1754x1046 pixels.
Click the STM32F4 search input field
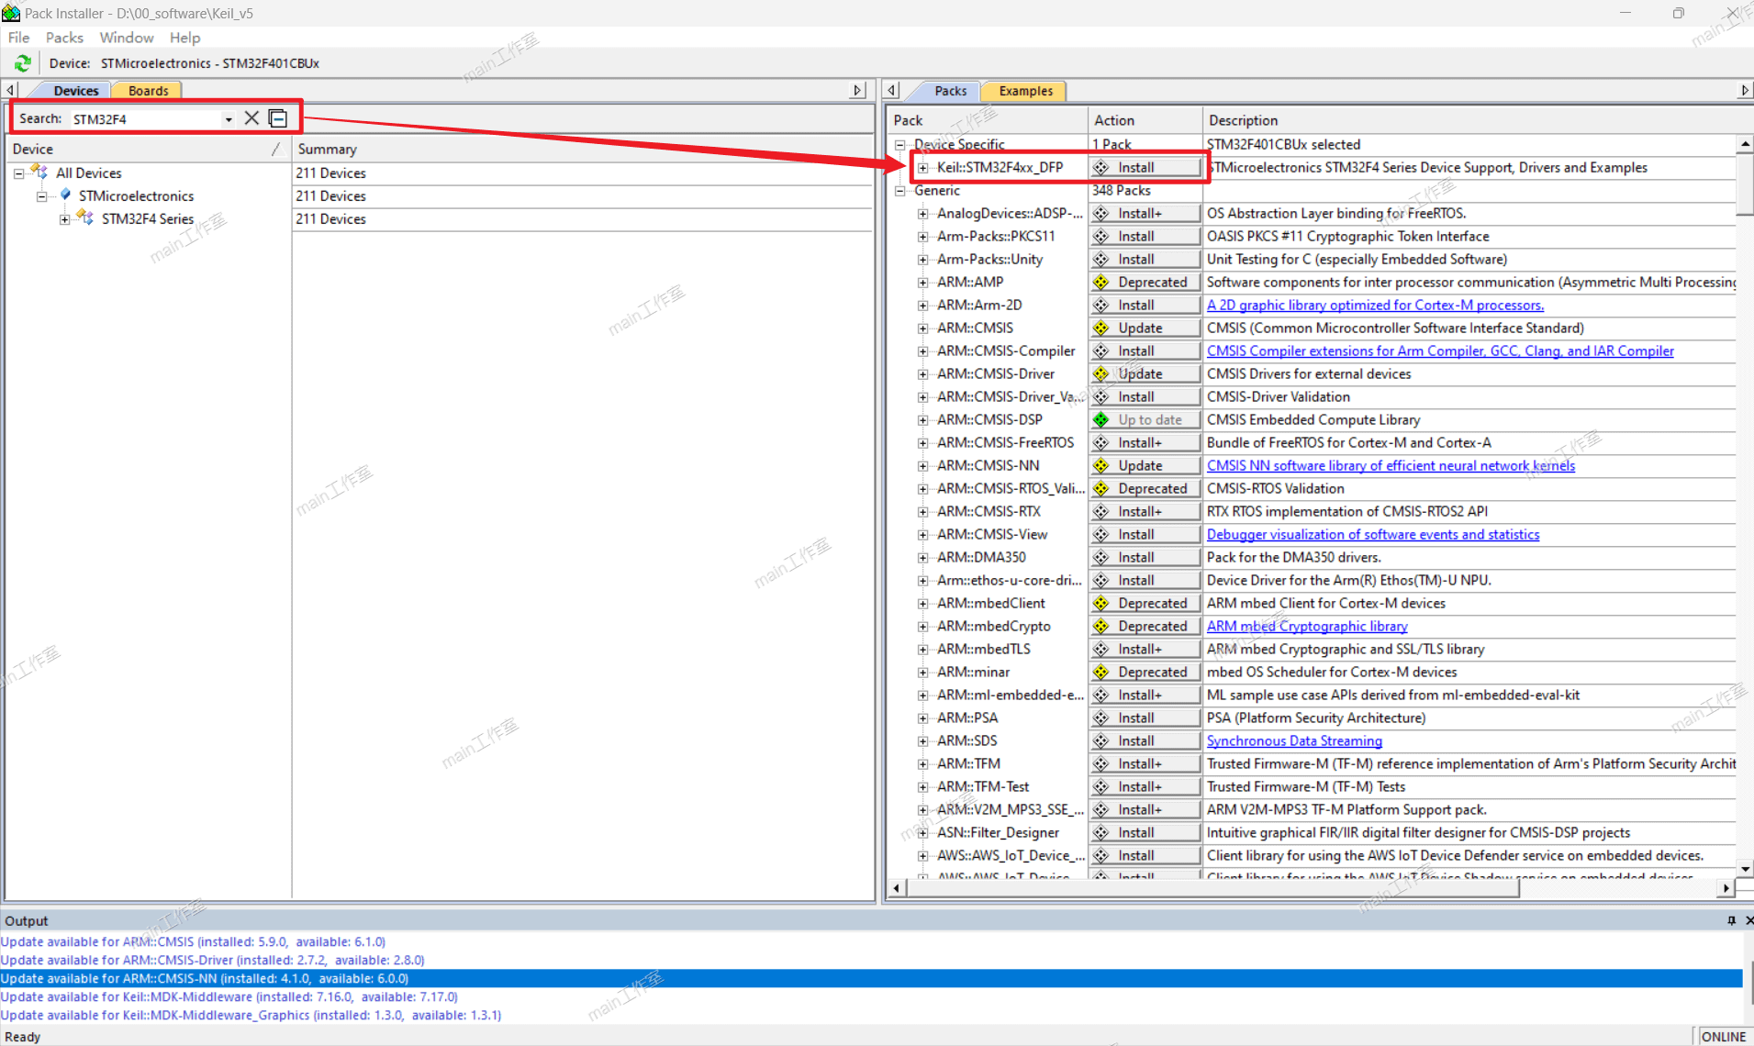147,119
